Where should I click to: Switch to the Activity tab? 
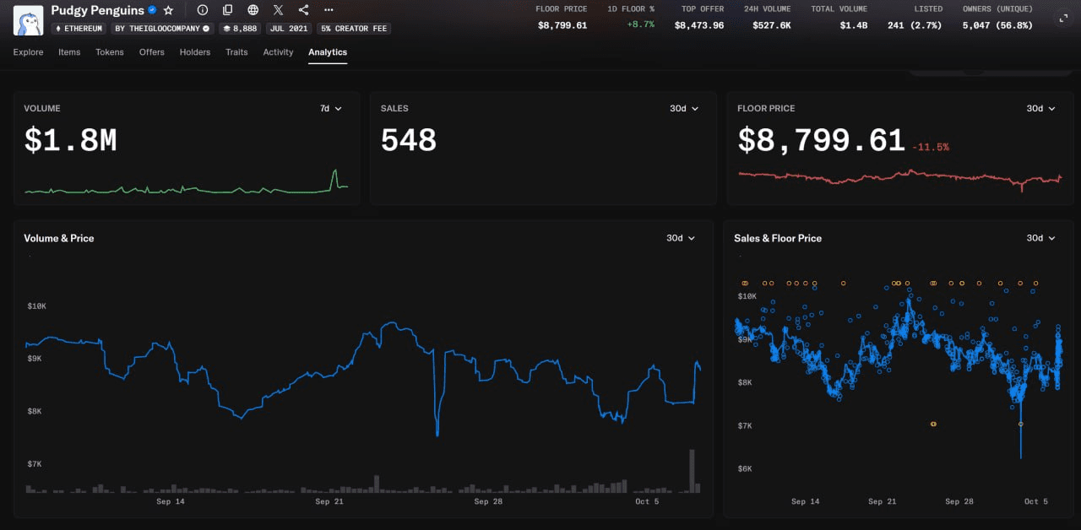278,52
